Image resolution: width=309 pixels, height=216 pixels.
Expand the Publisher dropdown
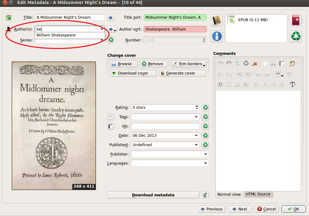coord(205,154)
